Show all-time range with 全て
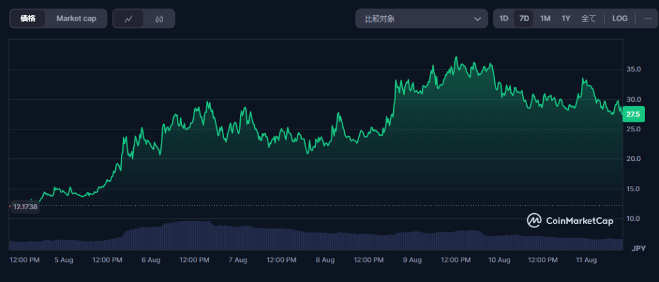659x282 pixels. (x=589, y=19)
